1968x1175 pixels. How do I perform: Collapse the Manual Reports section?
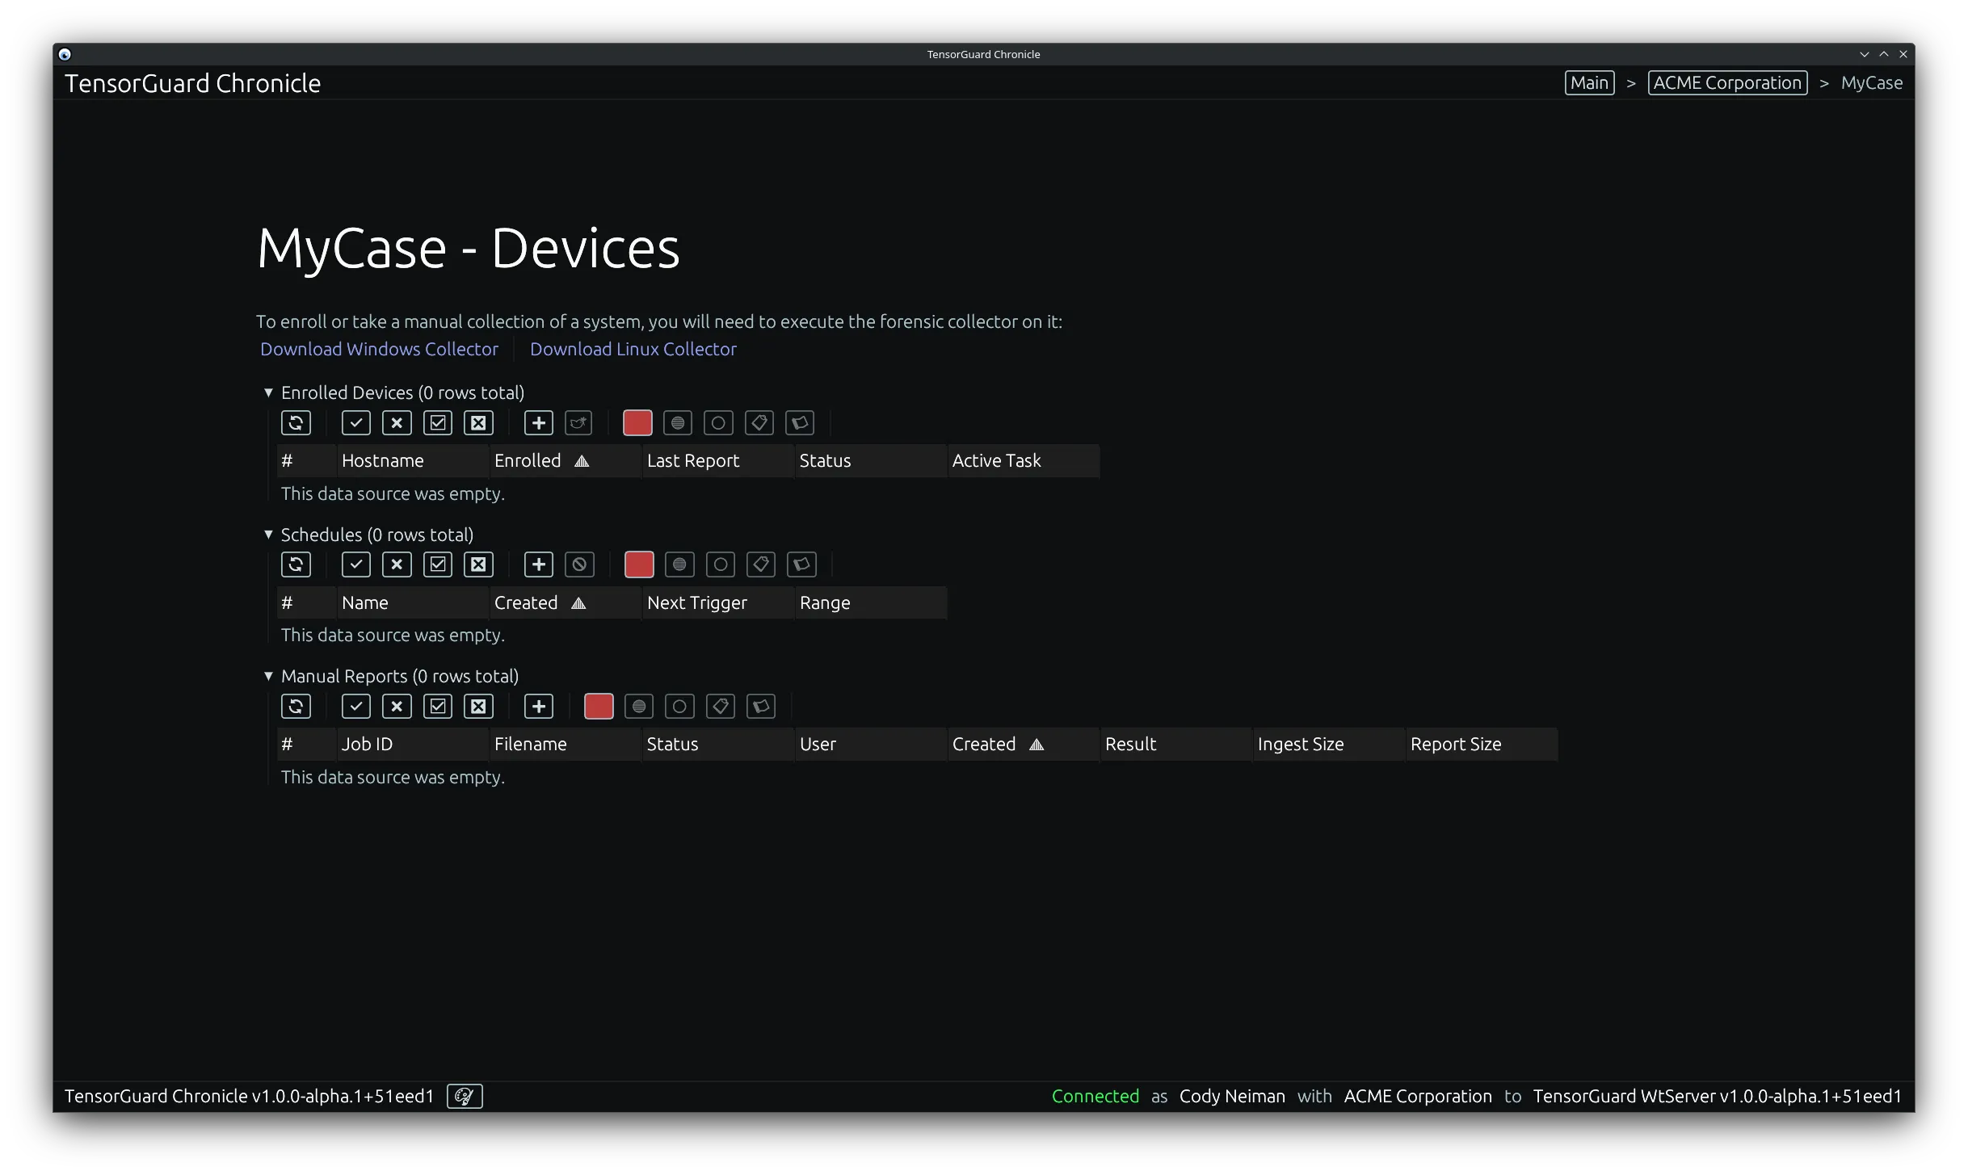(x=268, y=676)
